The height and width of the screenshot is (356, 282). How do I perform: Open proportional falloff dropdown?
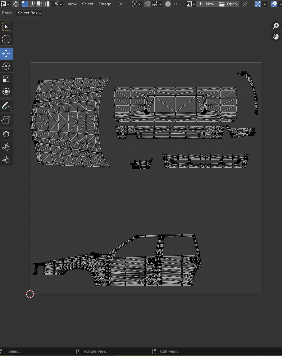(x=177, y=4)
